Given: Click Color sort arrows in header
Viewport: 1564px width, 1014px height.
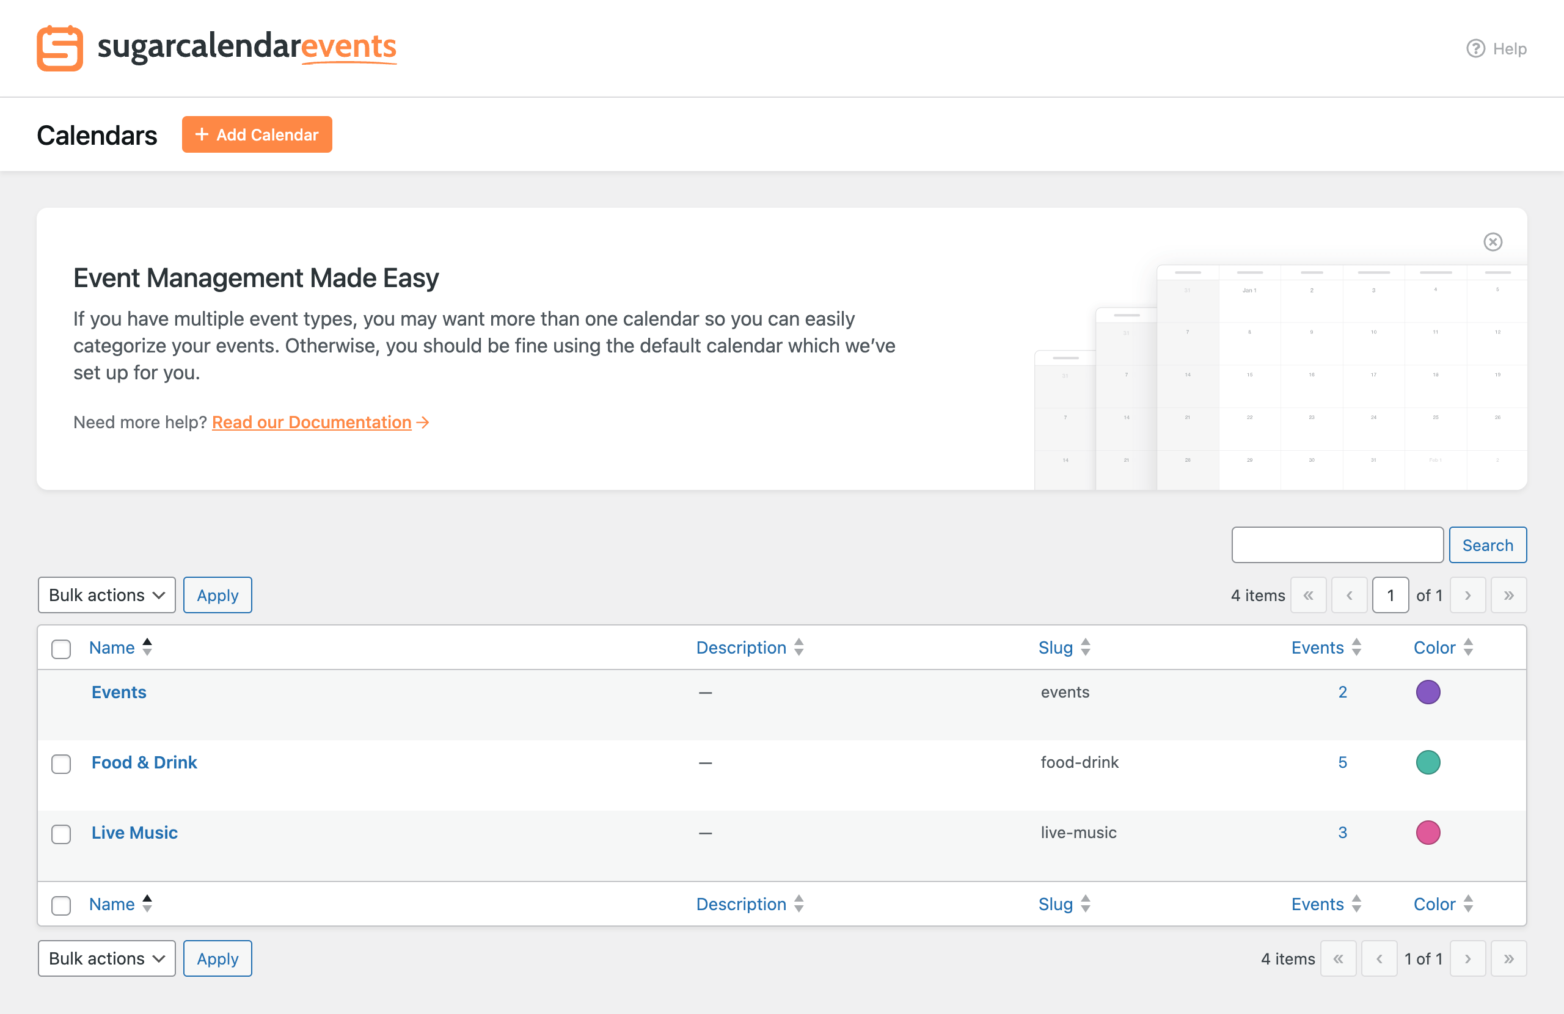Looking at the screenshot, I should pyautogui.click(x=1468, y=647).
